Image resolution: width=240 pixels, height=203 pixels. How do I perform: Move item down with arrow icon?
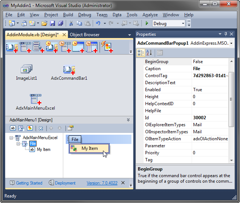coord(60,128)
